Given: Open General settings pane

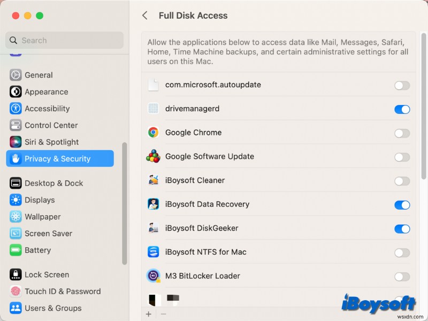Looking at the screenshot, I should click(x=60, y=75).
